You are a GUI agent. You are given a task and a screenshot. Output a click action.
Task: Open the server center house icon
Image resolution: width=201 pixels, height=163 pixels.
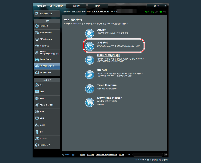pyautogui.click(x=90, y=46)
